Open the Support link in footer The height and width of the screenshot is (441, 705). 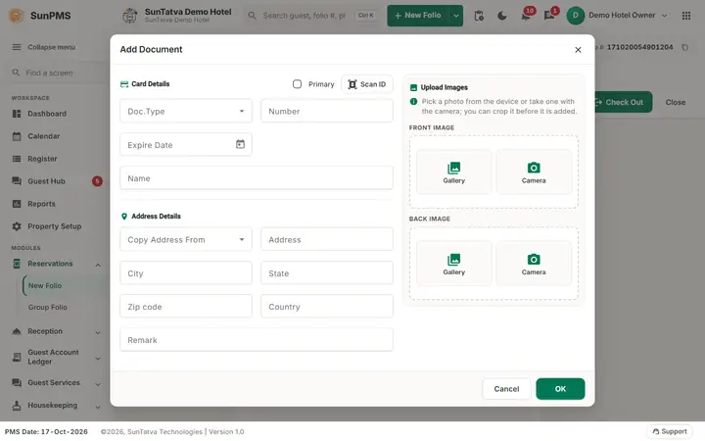(670, 431)
